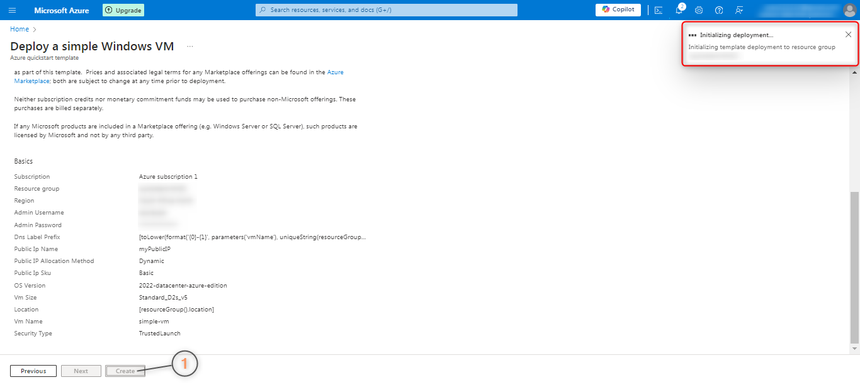Focus the search resources field

[387, 10]
